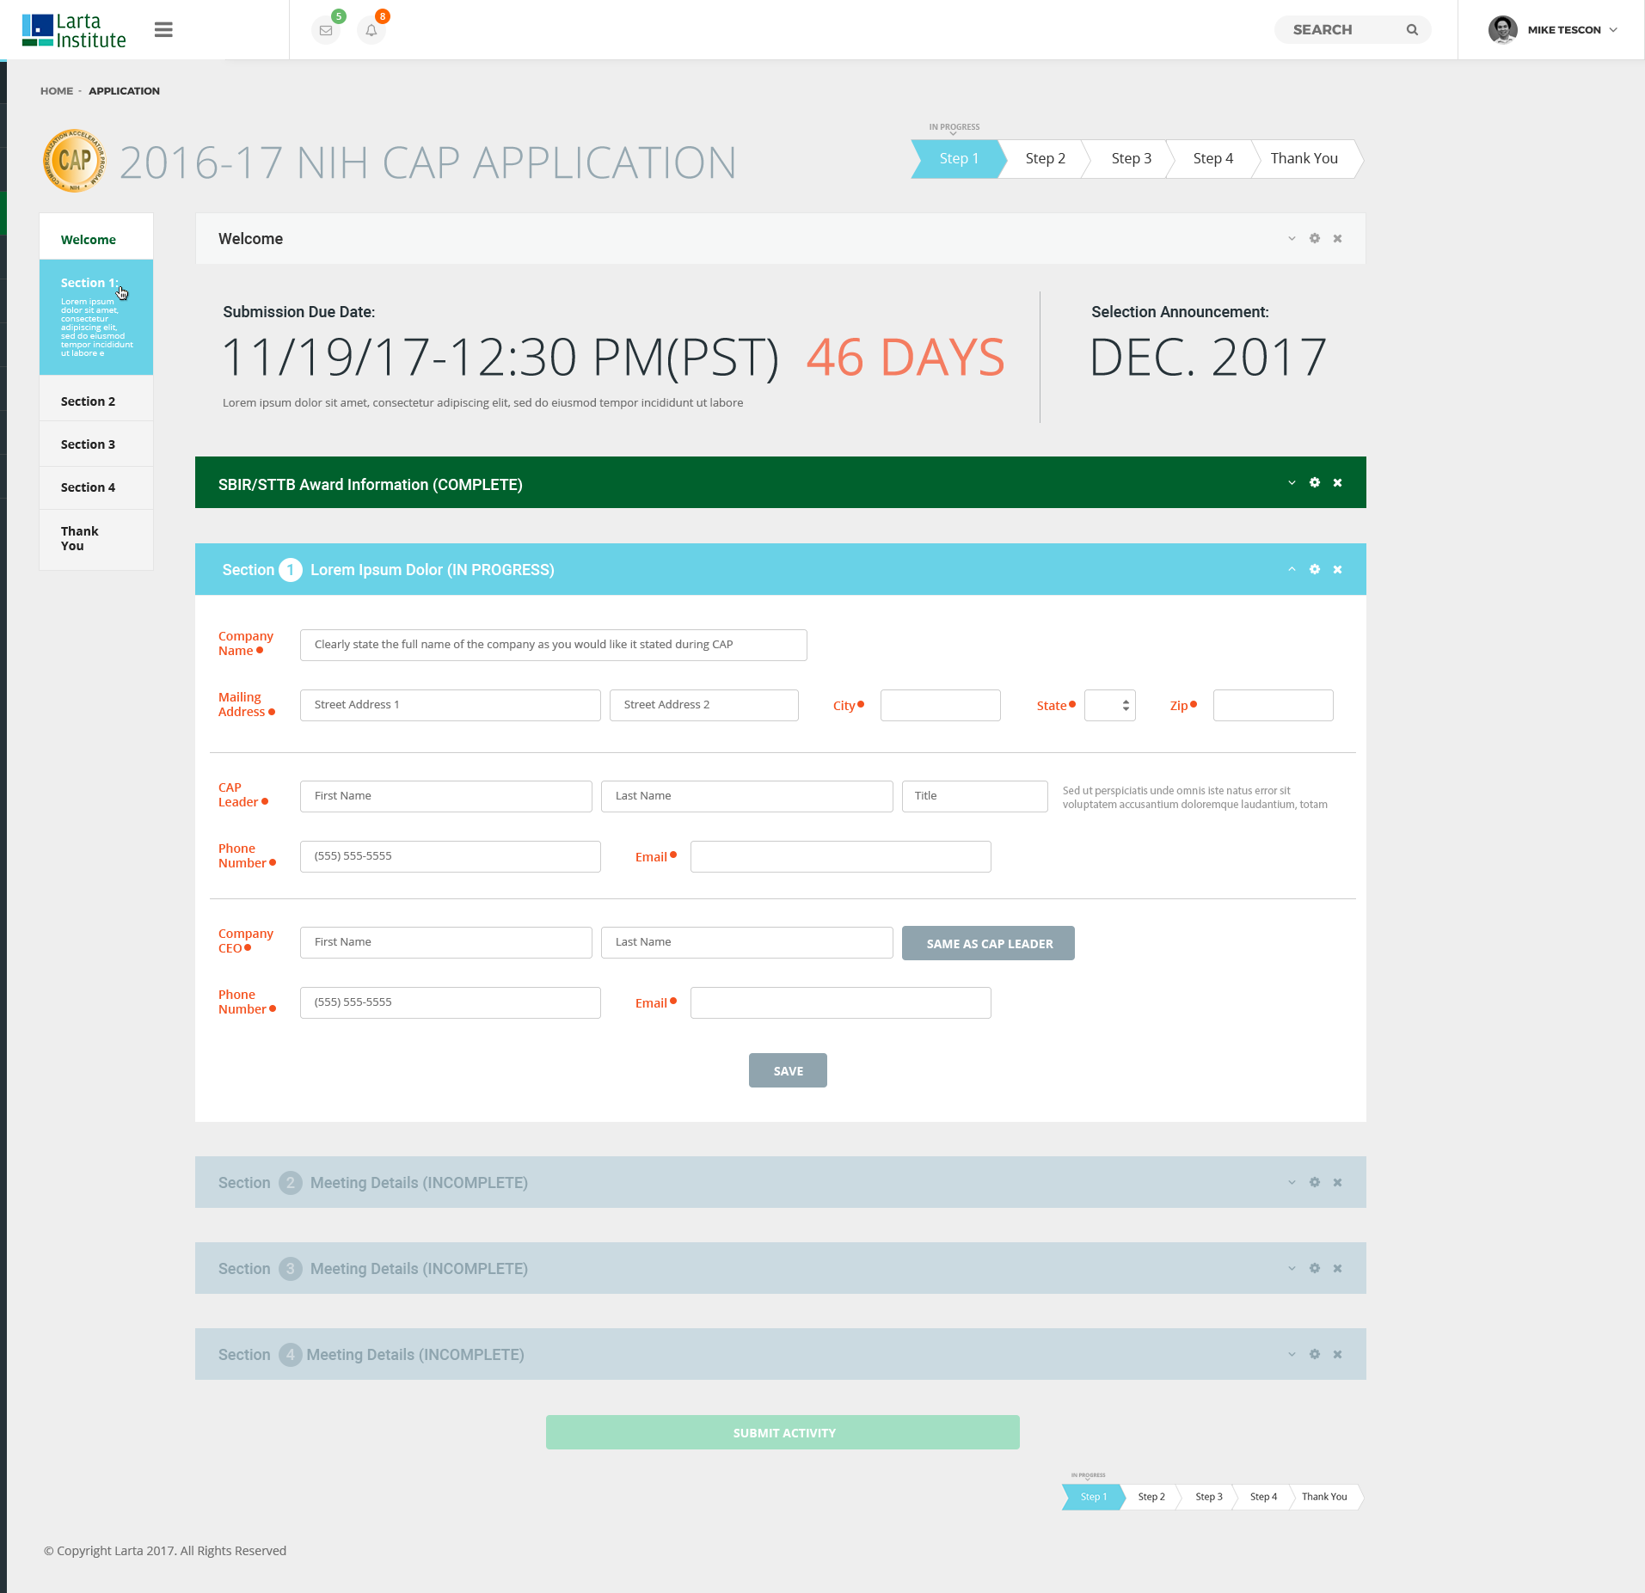This screenshot has height=1593, width=1645.
Task: Click the search magnifier icon
Action: tap(1412, 30)
